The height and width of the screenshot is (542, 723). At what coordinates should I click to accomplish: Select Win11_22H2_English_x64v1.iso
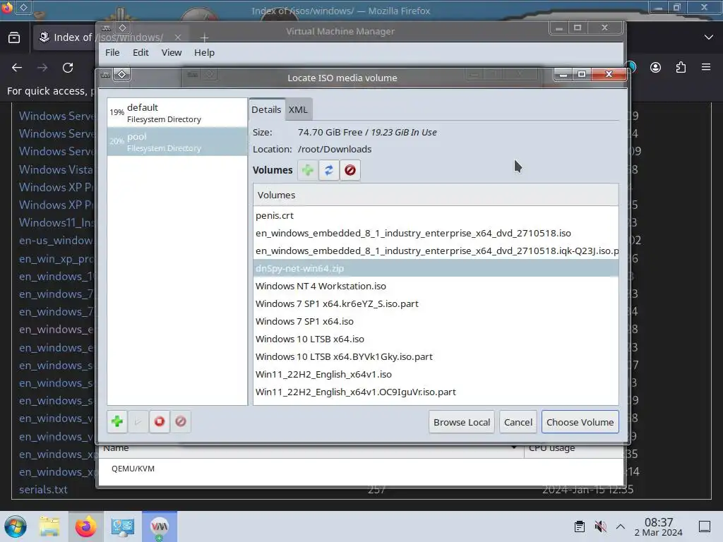[x=436, y=374]
